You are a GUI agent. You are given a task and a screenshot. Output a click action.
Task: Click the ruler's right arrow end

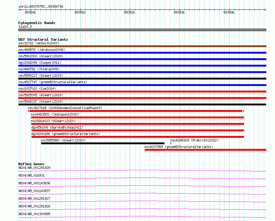pyautogui.click(x=265, y=10)
